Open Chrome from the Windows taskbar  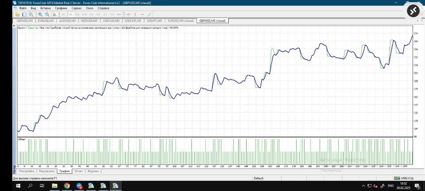pyautogui.click(x=67, y=186)
